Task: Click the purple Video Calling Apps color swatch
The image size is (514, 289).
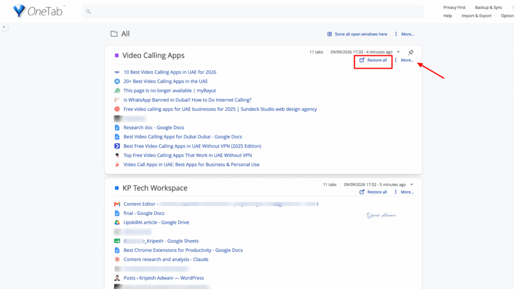Action: click(x=116, y=55)
